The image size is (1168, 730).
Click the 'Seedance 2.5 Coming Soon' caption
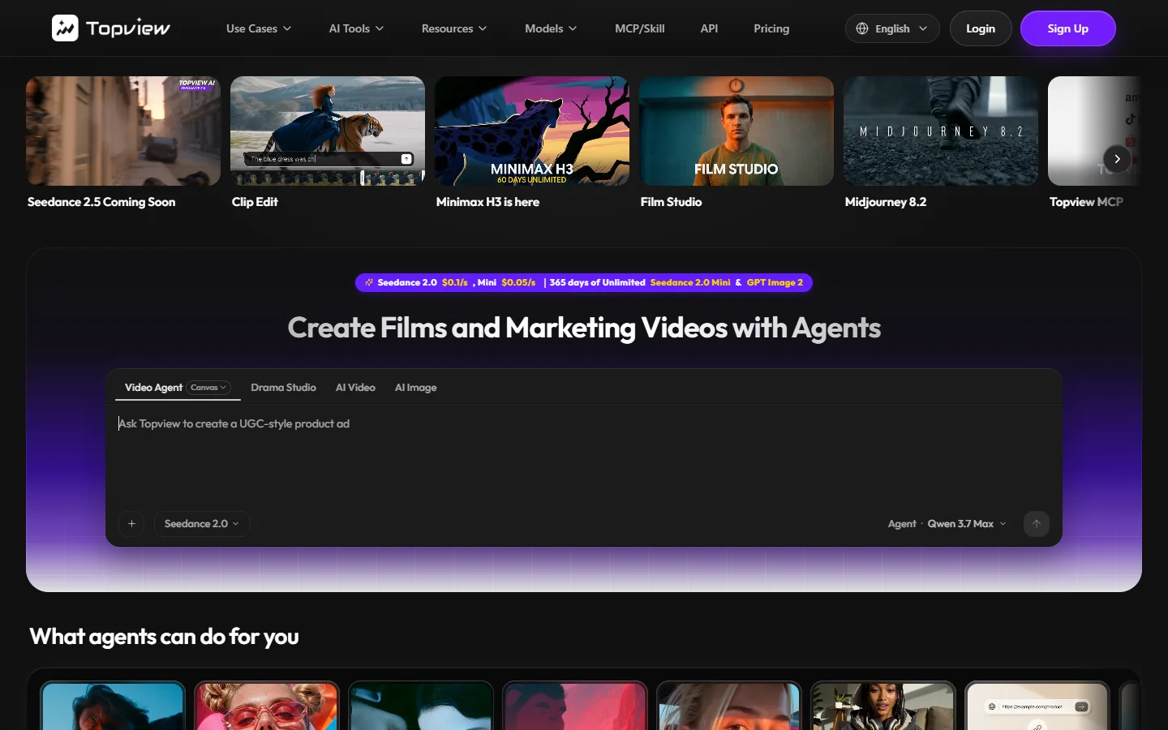[101, 202]
